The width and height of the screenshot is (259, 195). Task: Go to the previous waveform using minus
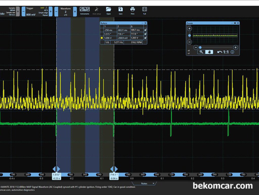click(x=56, y=11)
